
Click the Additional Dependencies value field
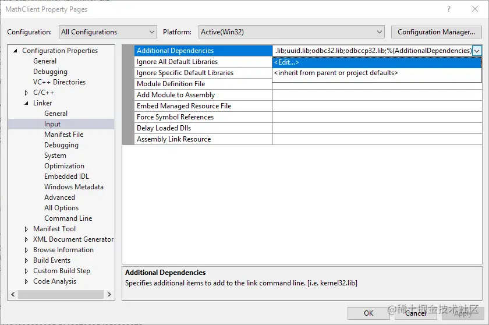[373, 51]
